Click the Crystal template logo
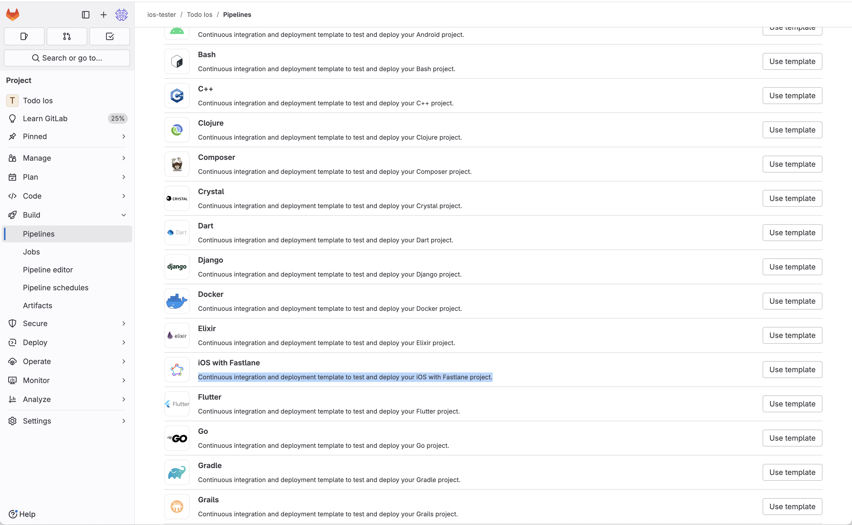This screenshot has height=525, width=852. click(177, 199)
